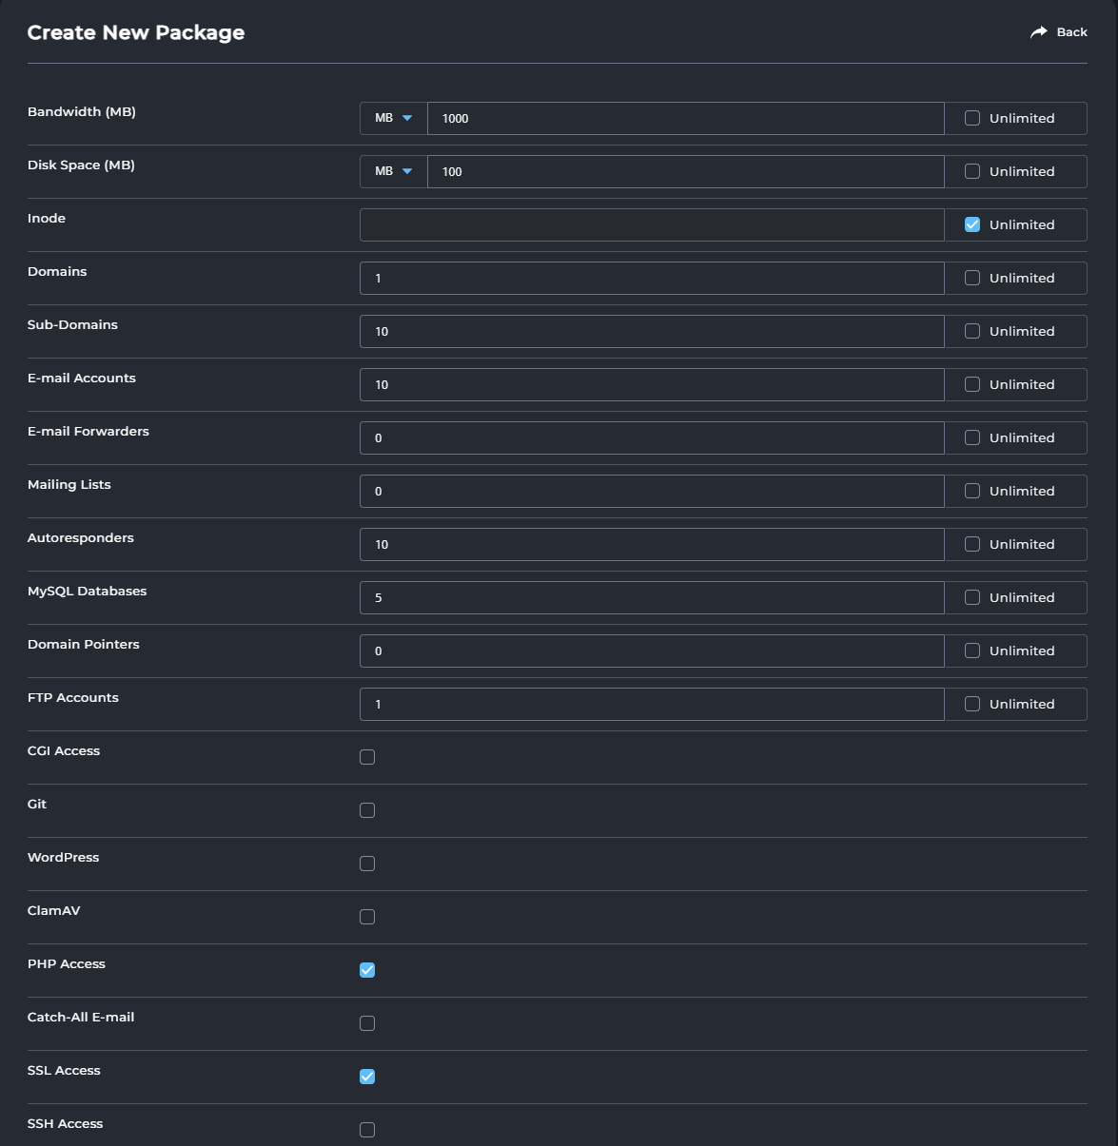Screen dimensions: 1118x1146
Task: Open the Disk Space MB unit dropdown
Action: point(394,171)
